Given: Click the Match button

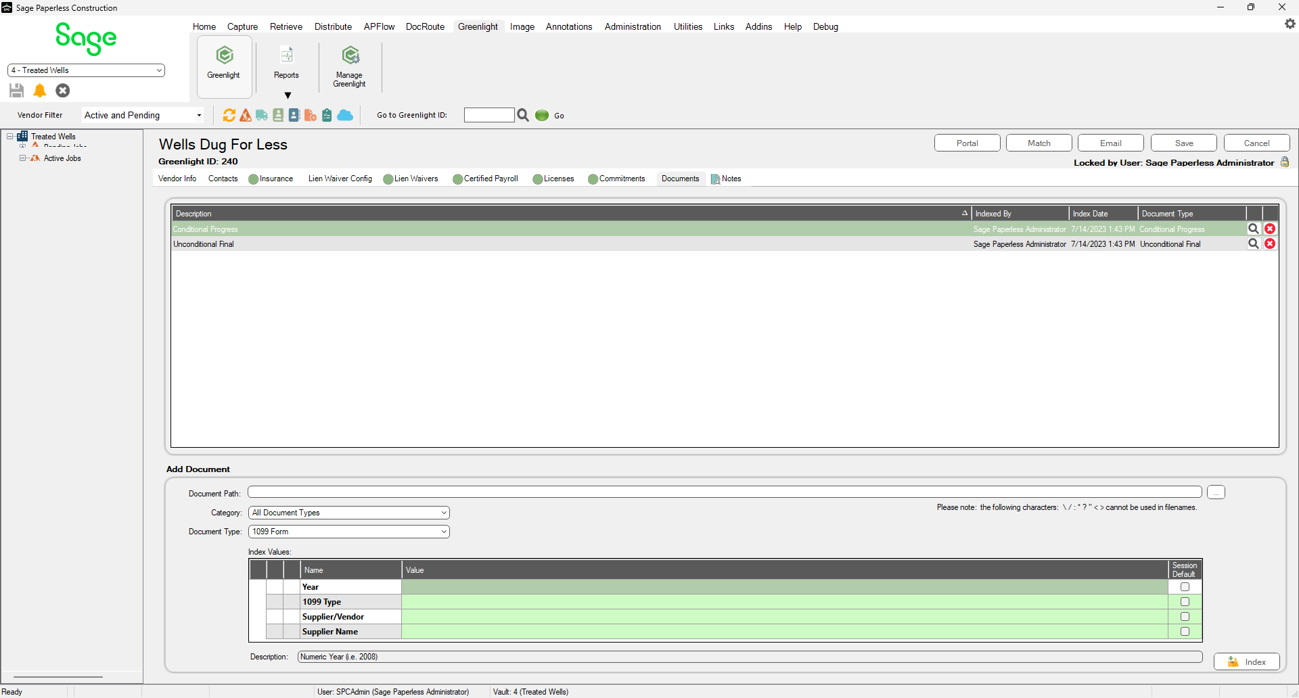Looking at the screenshot, I should [1039, 143].
